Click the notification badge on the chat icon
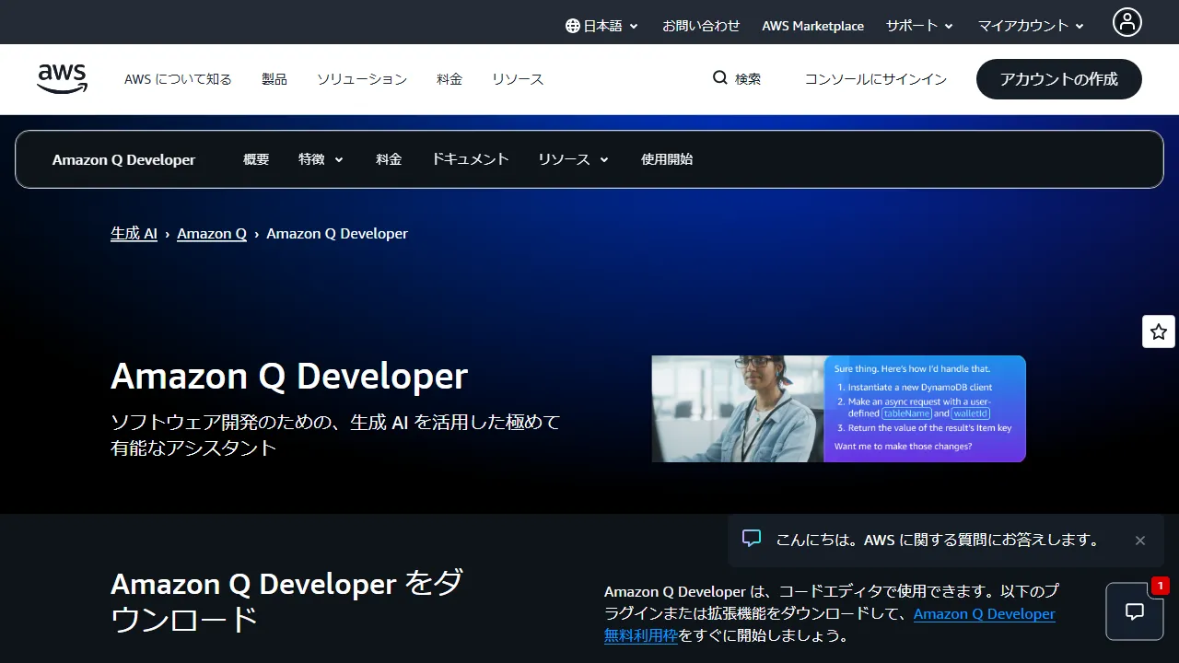The image size is (1179, 663). click(1160, 585)
